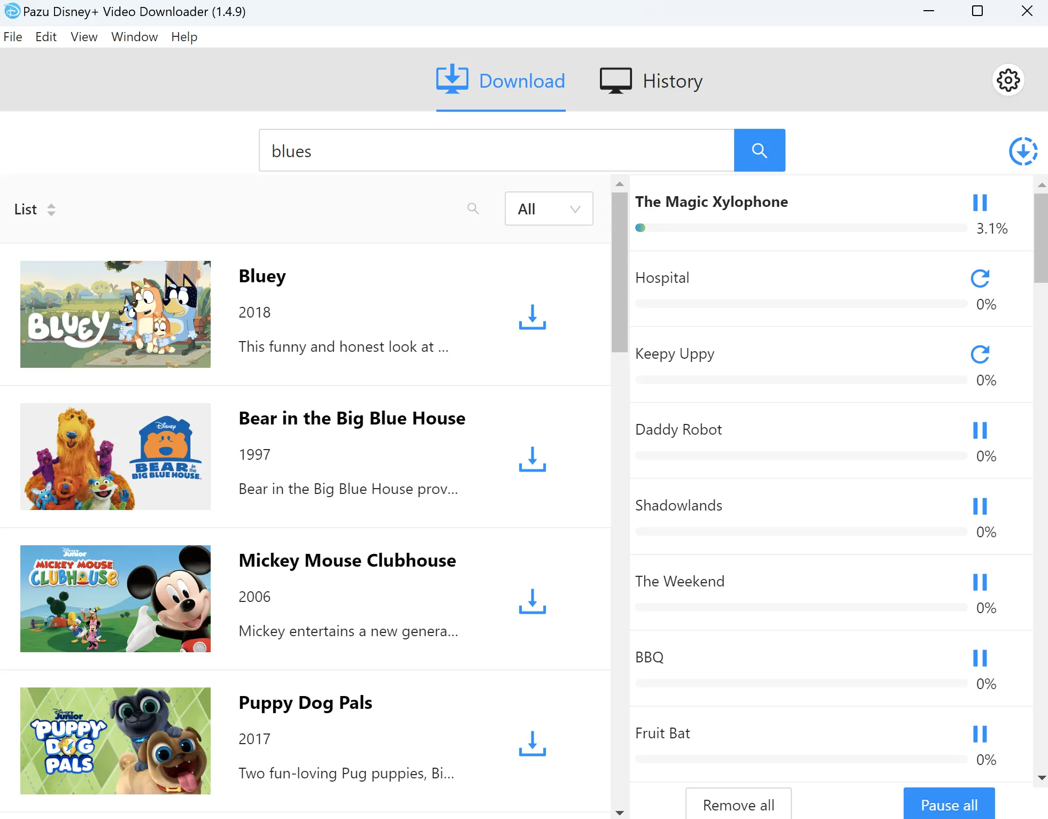Click the Puppy Dog Pals thumbnail
The width and height of the screenshot is (1048, 819).
pos(115,741)
